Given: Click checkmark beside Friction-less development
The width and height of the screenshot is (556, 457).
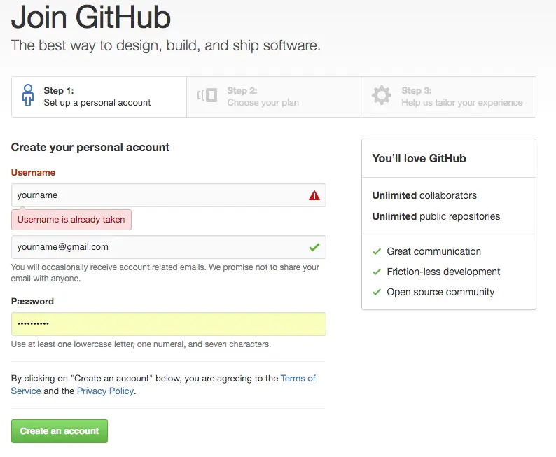Looking at the screenshot, I should point(377,272).
